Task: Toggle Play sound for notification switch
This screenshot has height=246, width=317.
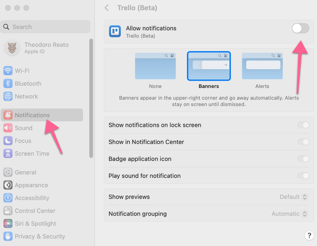Action: (303, 176)
